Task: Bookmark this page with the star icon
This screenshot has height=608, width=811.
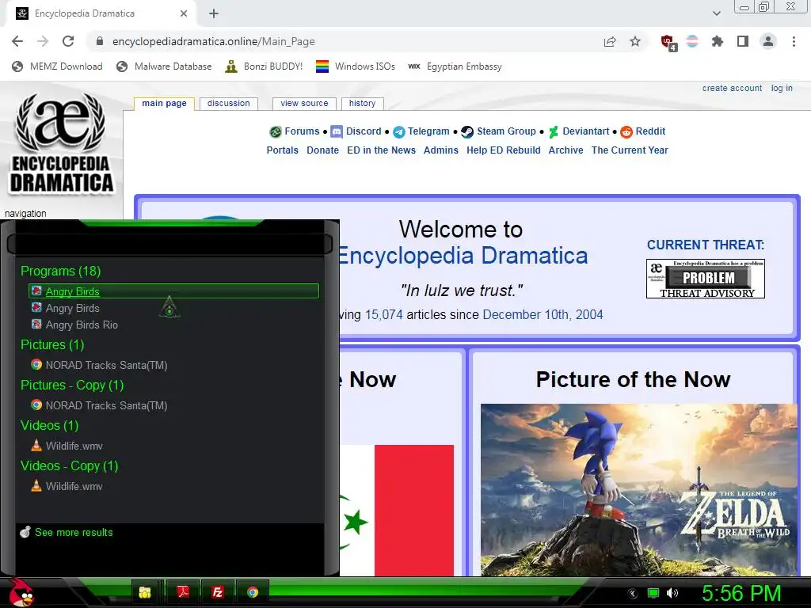Action: [635, 41]
